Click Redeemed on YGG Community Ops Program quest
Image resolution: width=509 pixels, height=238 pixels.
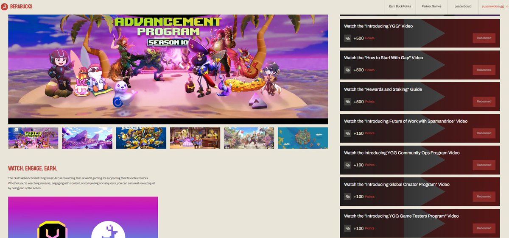pyautogui.click(x=484, y=165)
